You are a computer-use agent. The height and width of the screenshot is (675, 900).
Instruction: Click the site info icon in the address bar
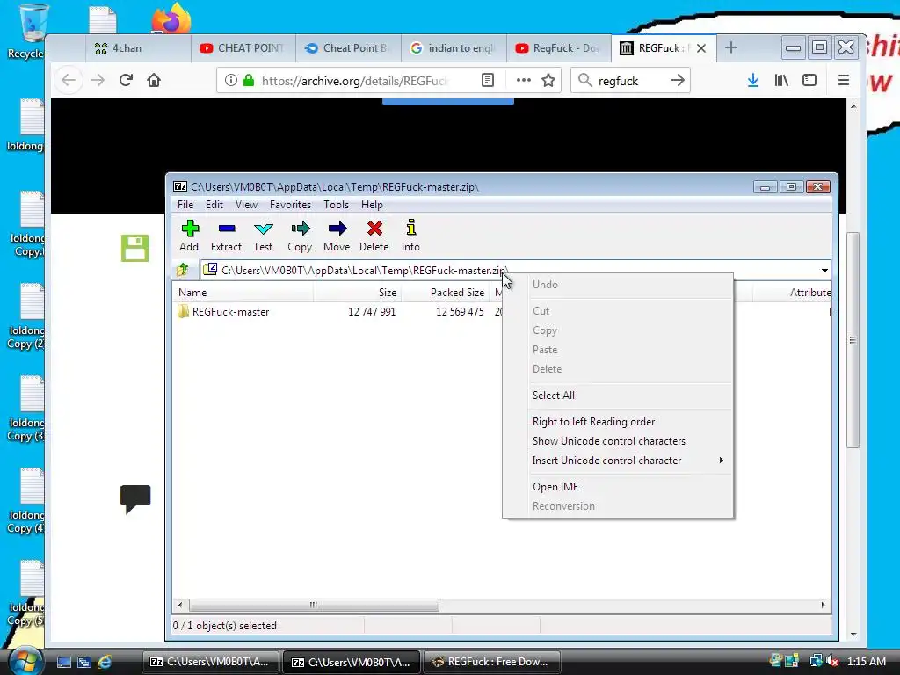231,80
